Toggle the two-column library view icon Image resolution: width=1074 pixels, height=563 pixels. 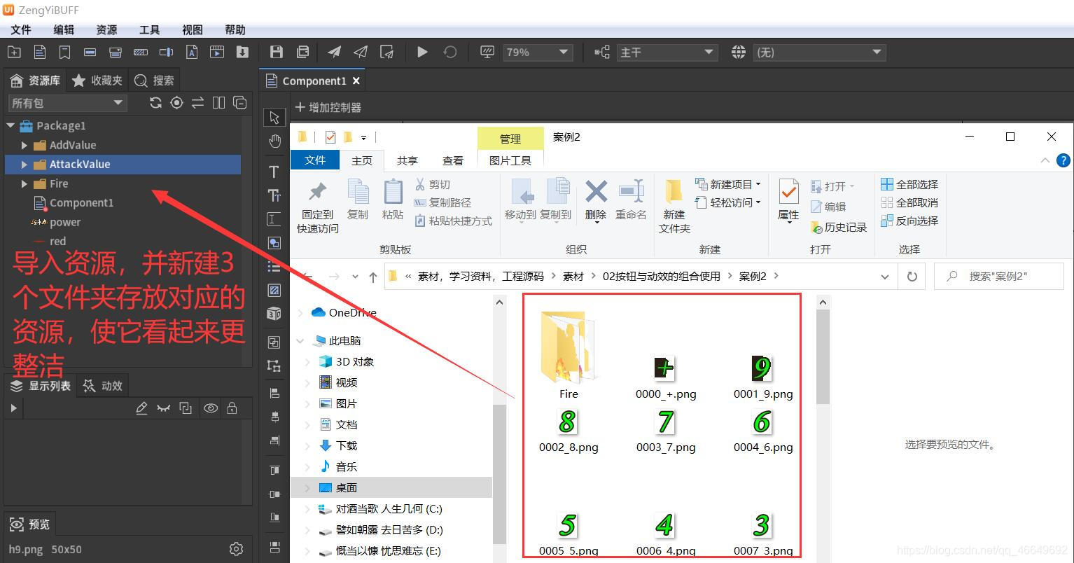218,103
